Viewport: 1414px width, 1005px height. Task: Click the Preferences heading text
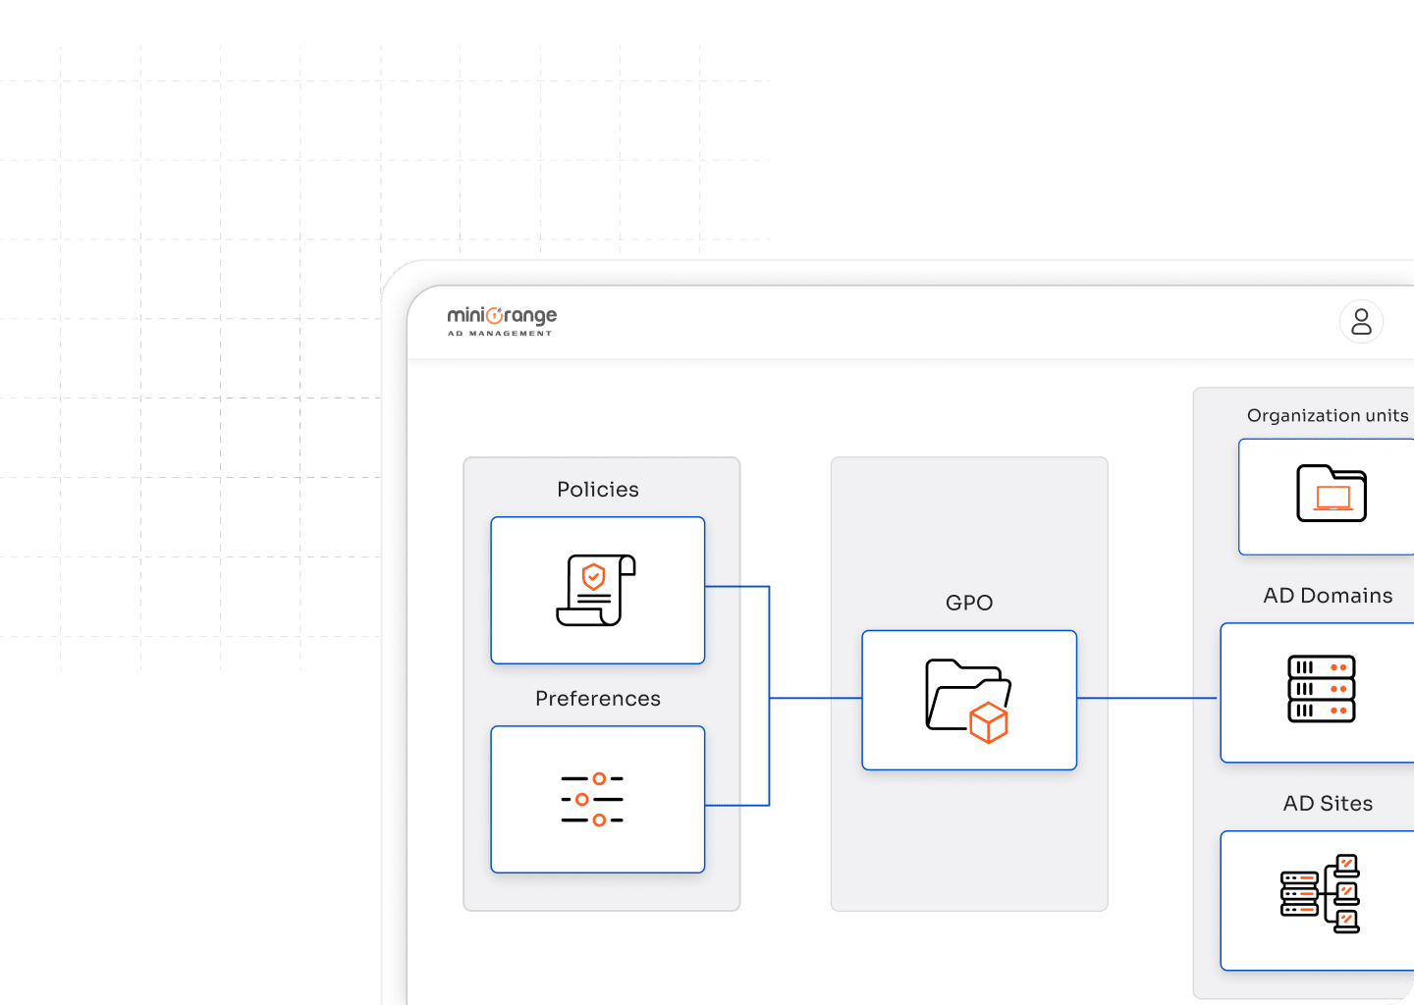597,698
